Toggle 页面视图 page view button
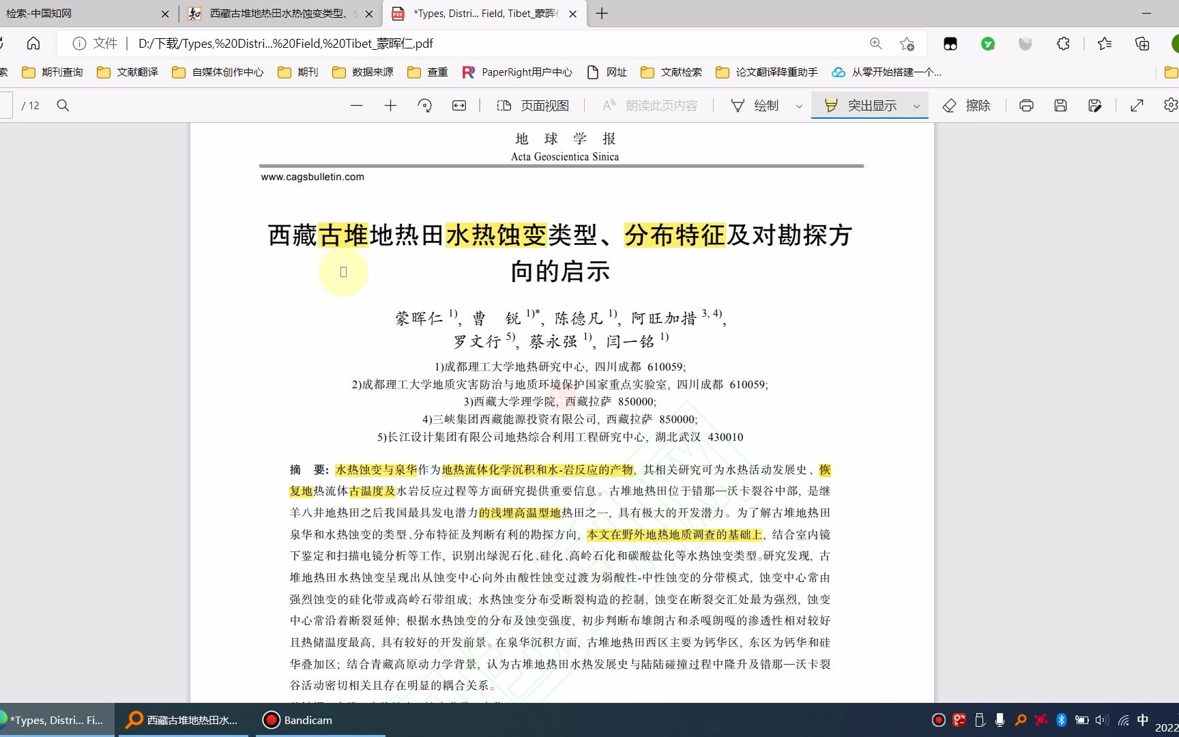 pos(533,105)
